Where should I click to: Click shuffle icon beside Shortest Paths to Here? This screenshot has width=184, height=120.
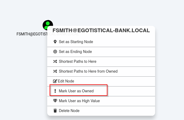(x=55, y=61)
